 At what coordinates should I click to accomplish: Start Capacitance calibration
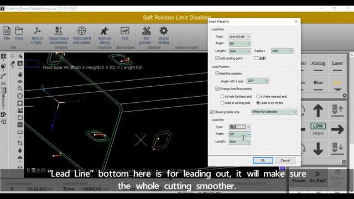coord(59,35)
